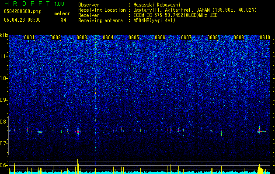Click the long meteor echo near 0610

(x=262, y=131)
